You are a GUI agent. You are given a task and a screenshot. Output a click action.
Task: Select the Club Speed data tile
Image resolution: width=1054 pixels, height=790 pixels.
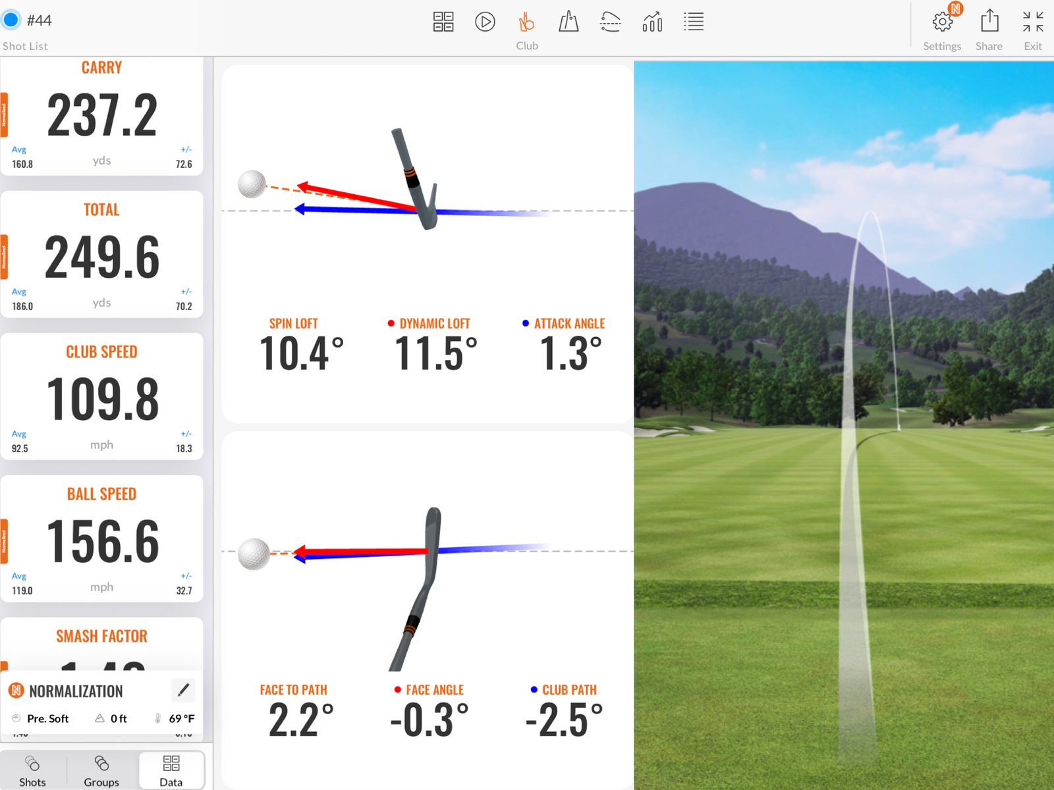[102, 397]
